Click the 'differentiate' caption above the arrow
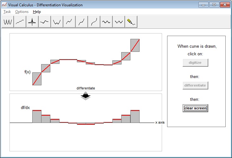Viewport: 232px width, 158px height. (86, 88)
